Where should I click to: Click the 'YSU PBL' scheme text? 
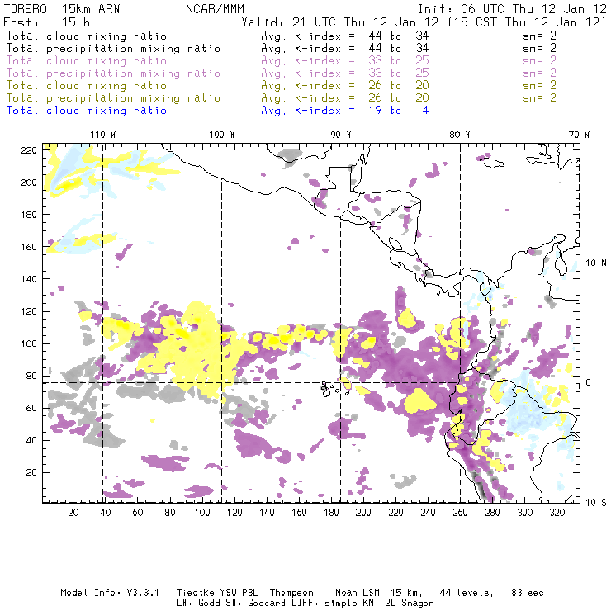239,593
